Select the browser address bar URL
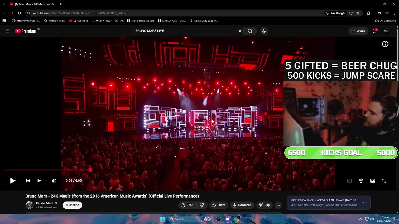 [x=80, y=13]
